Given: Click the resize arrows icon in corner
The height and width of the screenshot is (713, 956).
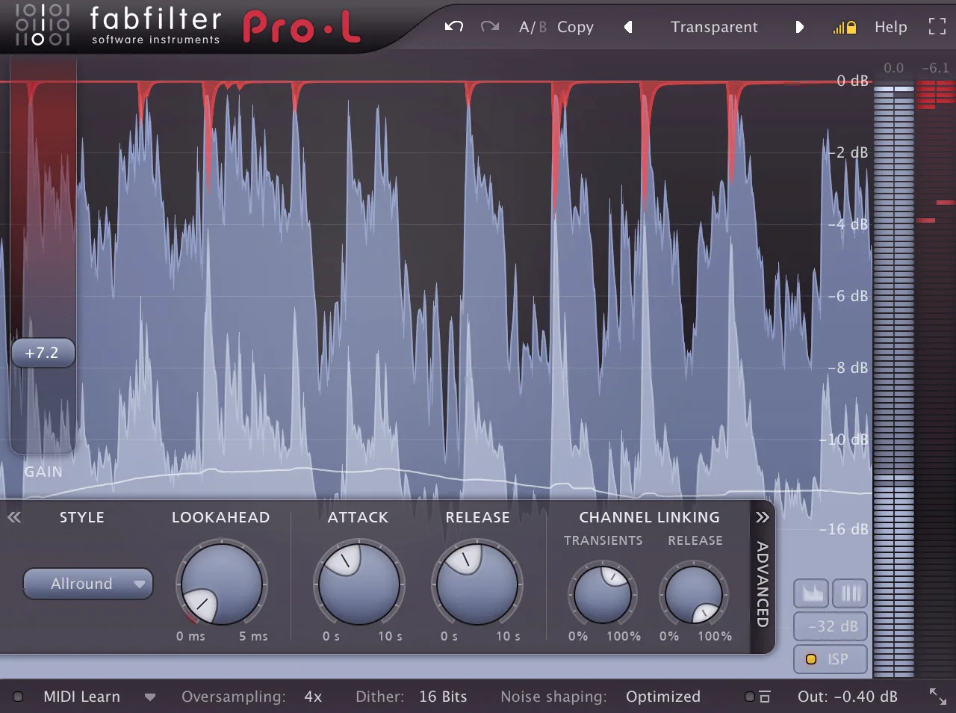Looking at the screenshot, I should [x=938, y=697].
